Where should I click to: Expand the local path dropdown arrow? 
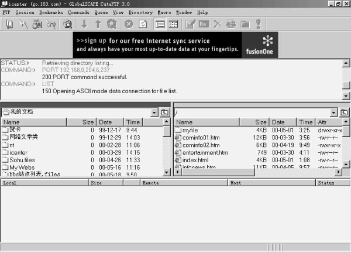tap(154, 112)
